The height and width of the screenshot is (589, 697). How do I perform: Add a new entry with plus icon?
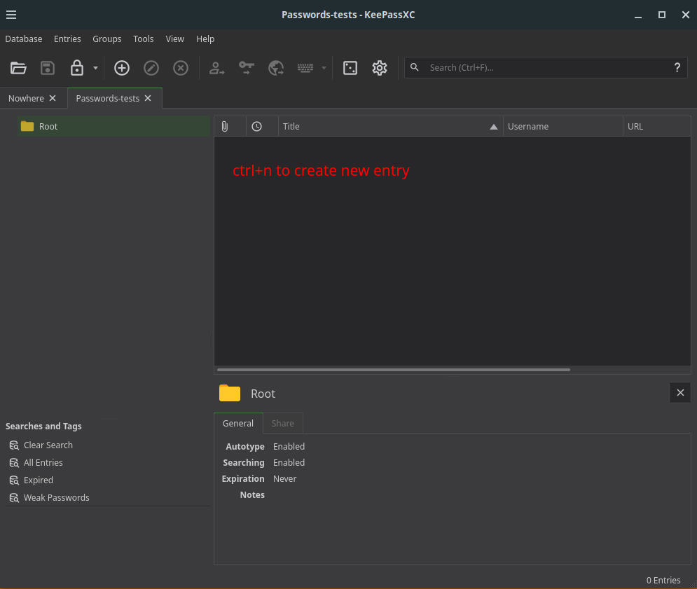pos(122,68)
